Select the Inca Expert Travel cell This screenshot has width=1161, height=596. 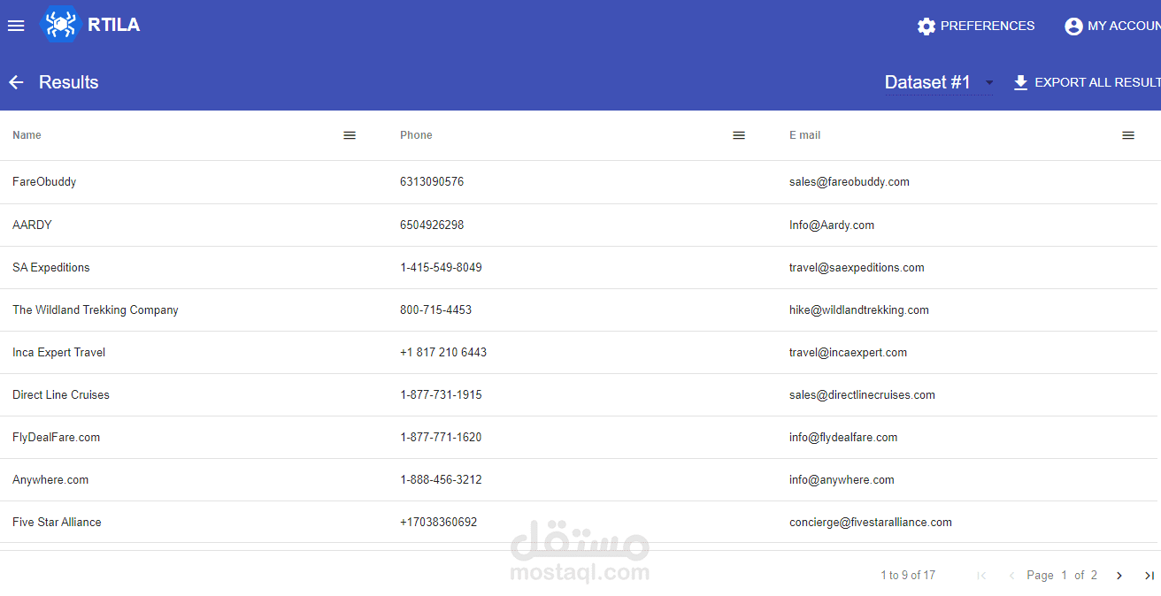[58, 352]
